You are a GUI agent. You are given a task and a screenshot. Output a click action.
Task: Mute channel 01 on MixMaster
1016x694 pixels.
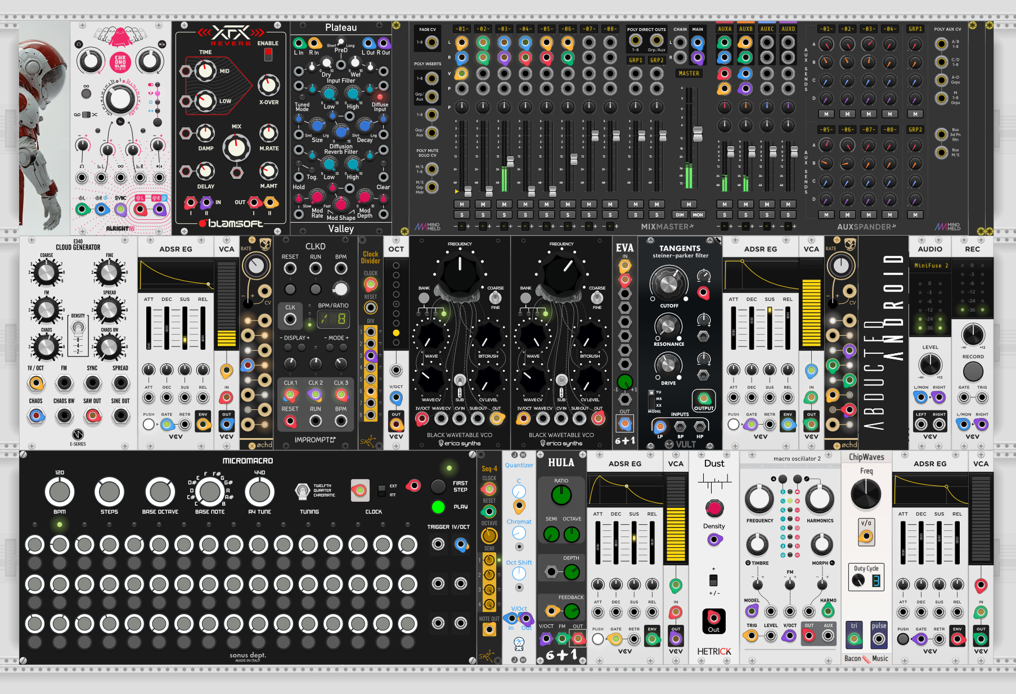click(x=462, y=204)
